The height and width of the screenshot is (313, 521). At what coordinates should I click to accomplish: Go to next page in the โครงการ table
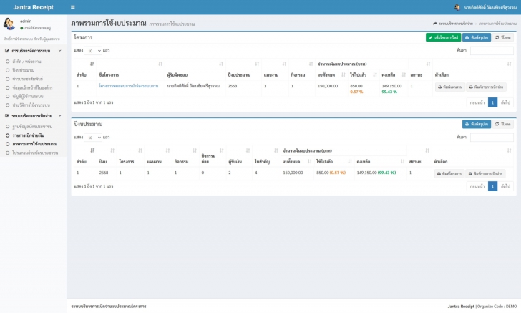click(505, 102)
